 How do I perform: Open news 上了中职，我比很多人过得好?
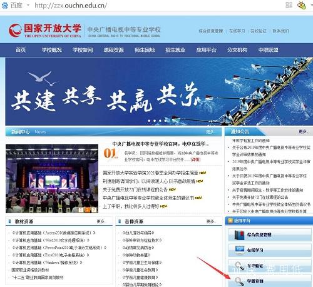click(131, 206)
